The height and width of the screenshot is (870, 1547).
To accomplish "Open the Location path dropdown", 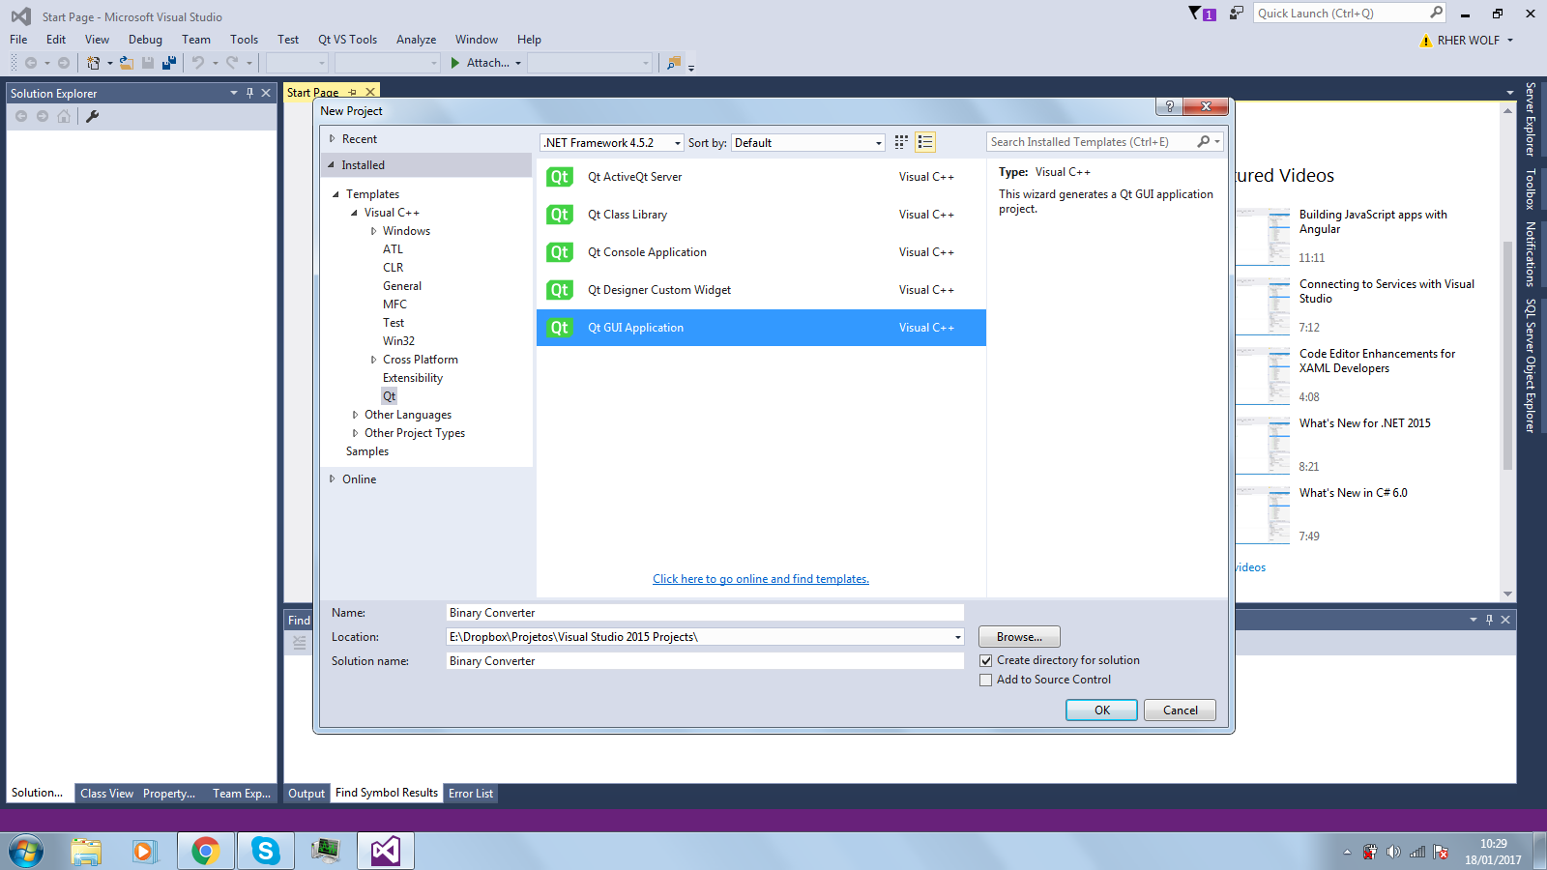I will (958, 637).
